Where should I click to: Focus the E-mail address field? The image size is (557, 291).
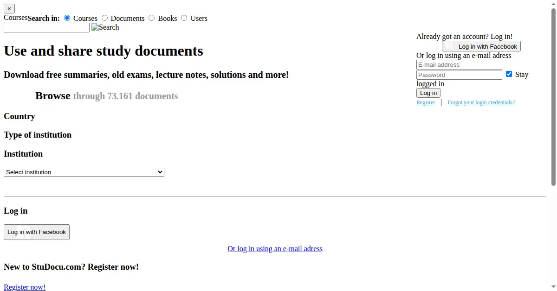tap(459, 65)
